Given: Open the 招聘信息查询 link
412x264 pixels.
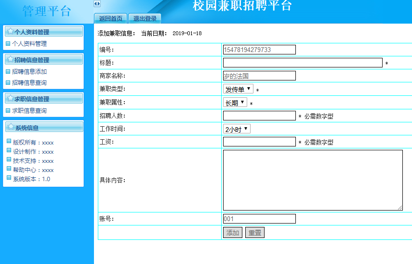Looking at the screenshot, I should [x=29, y=83].
